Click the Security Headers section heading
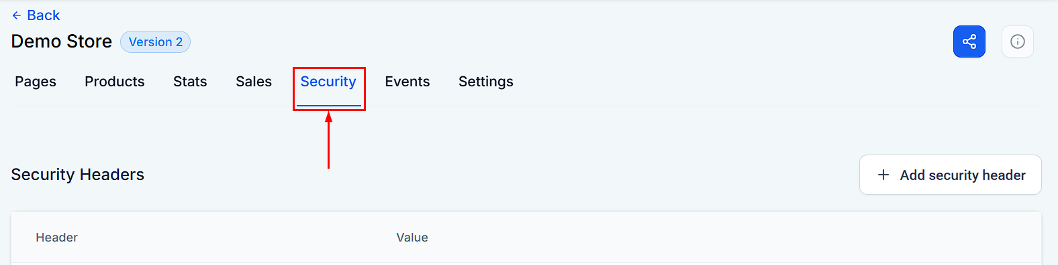The height and width of the screenshot is (265, 1058). pos(78,175)
